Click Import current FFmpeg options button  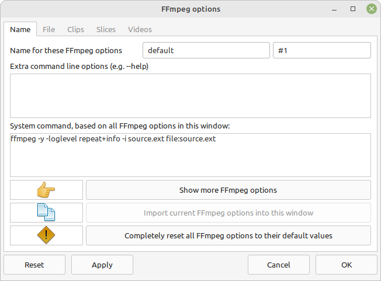click(x=228, y=213)
